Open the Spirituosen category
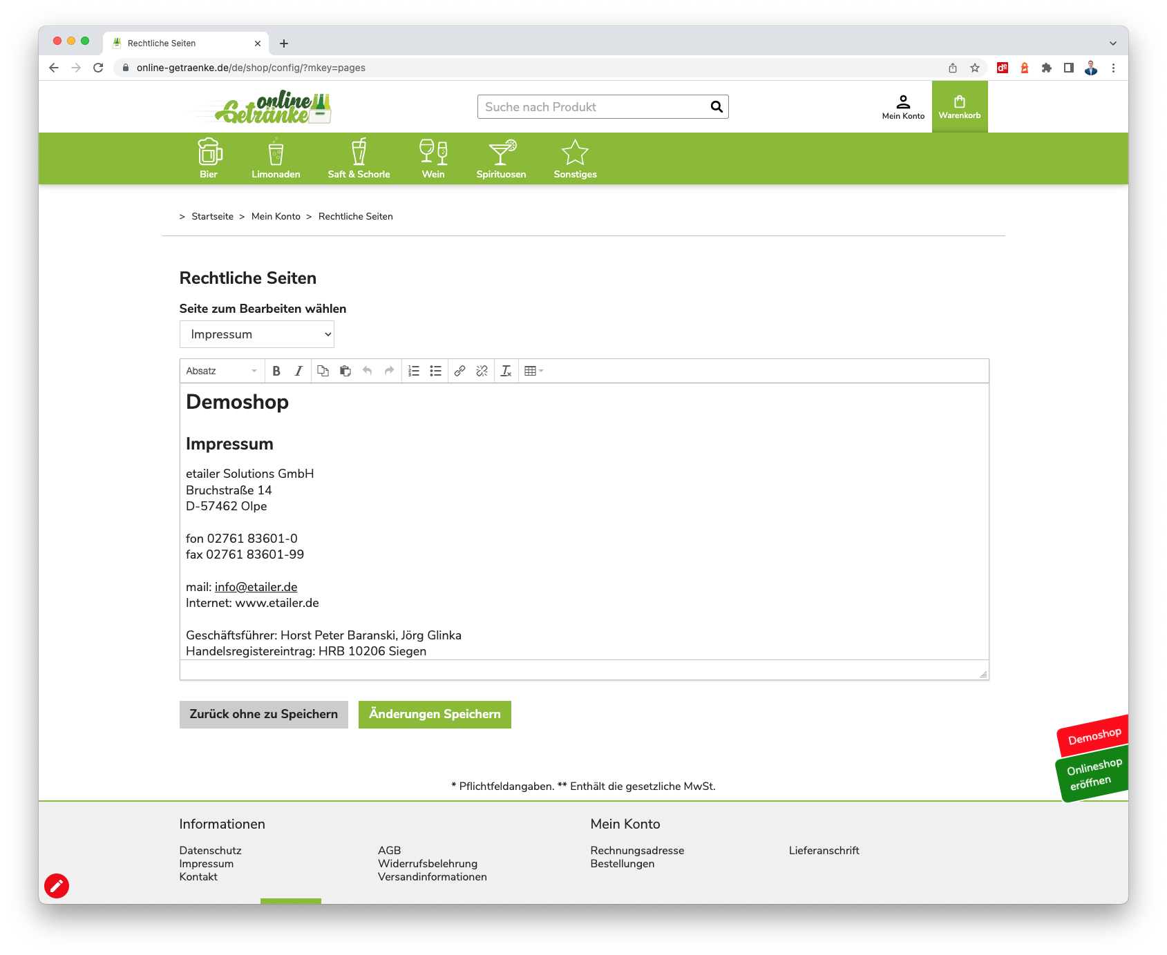The height and width of the screenshot is (955, 1167). pos(501,159)
